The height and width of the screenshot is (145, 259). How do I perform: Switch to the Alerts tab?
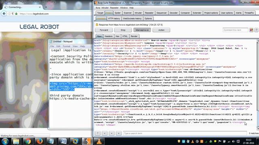tap(238, 13)
